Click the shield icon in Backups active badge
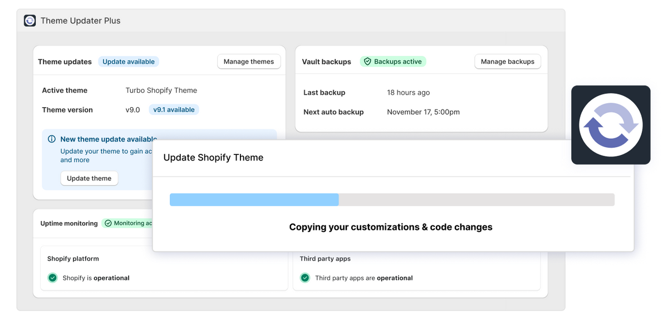 click(x=367, y=62)
